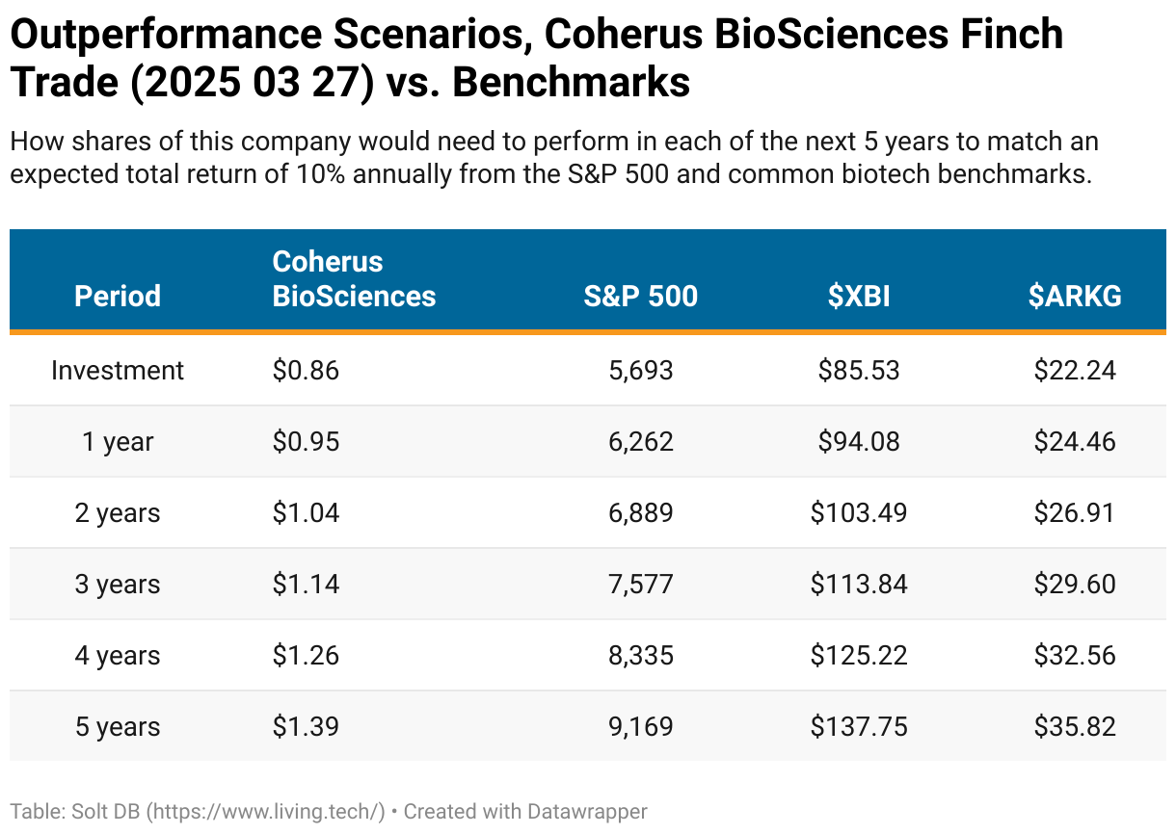Click the subtitle description text

coord(554,159)
